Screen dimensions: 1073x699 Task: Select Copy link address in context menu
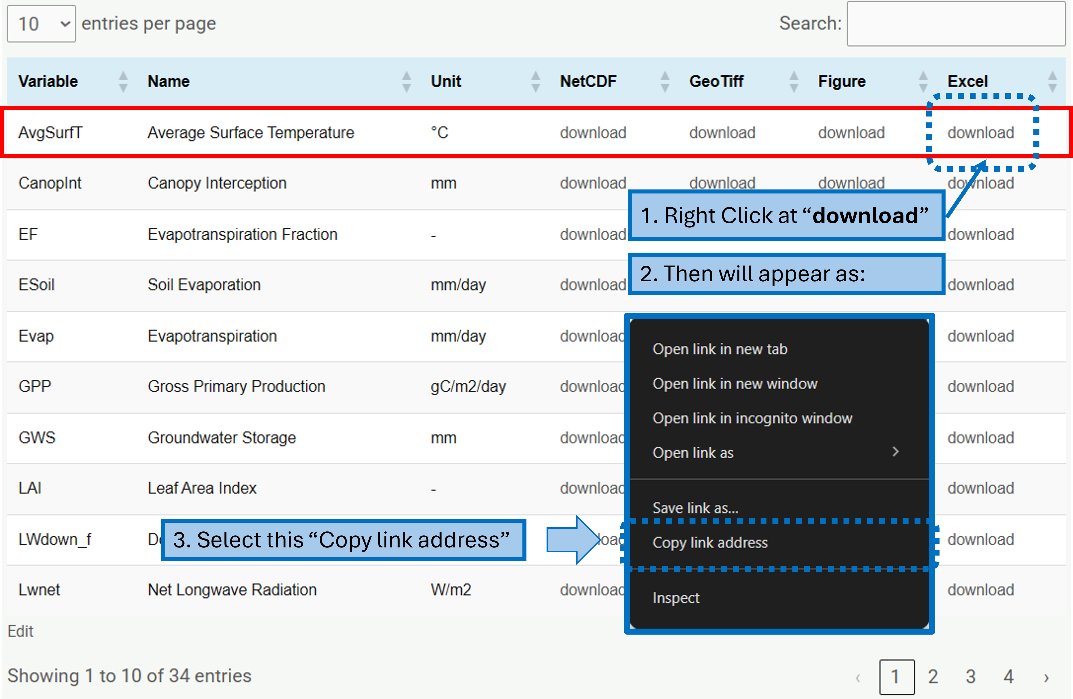(710, 543)
